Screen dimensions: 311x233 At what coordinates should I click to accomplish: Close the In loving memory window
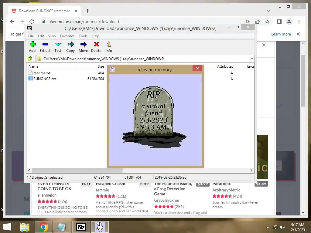(197, 68)
